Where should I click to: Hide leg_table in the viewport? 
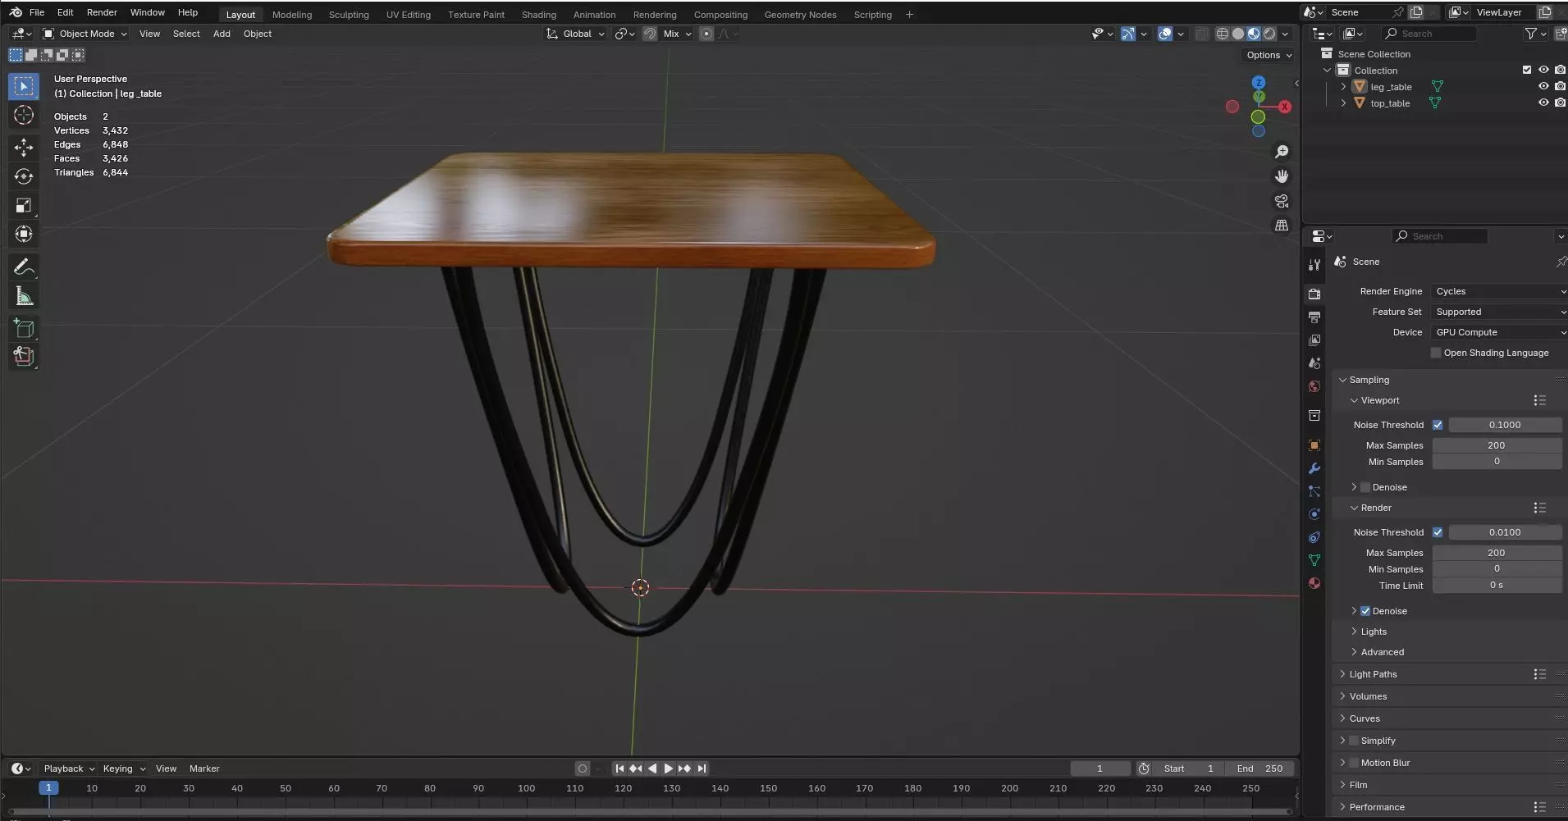coord(1543,86)
